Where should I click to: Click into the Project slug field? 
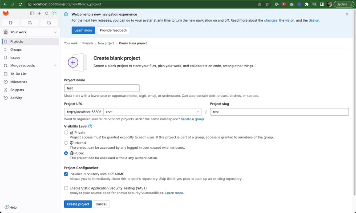point(279,112)
